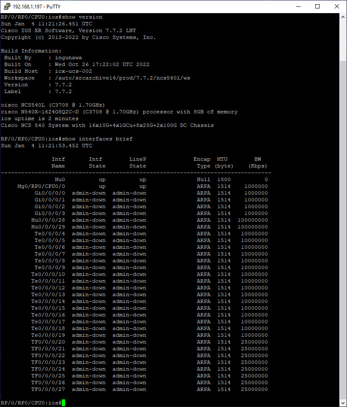Image resolution: width=347 pixels, height=407 pixels.
Task: Click the green cursor at the prompt
Action: [x=63, y=403]
